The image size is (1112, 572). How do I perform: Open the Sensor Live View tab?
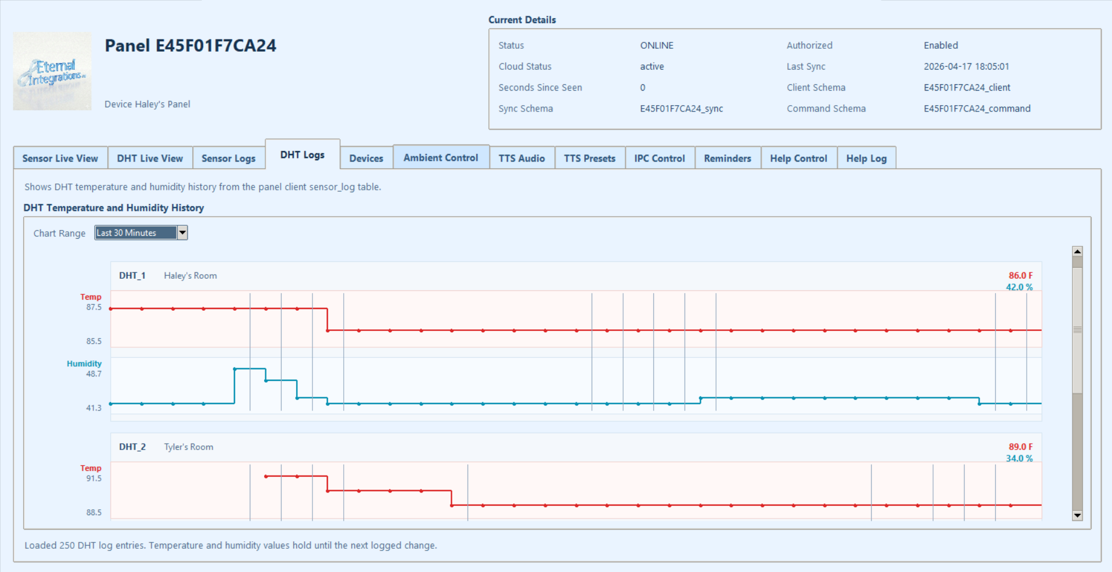click(60, 158)
